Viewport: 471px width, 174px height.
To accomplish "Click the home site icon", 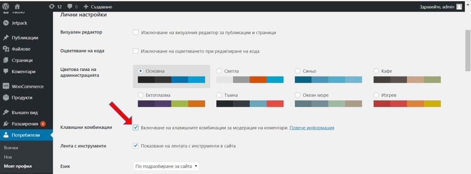I will (x=17, y=6).
